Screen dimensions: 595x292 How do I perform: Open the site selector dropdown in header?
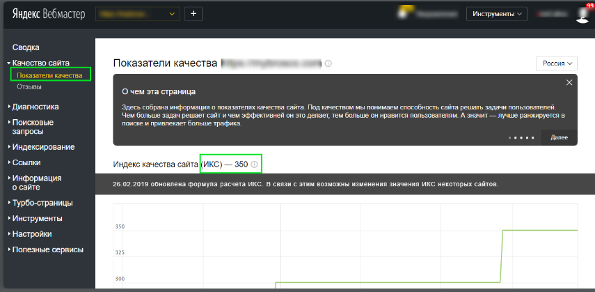pos(138,14)
